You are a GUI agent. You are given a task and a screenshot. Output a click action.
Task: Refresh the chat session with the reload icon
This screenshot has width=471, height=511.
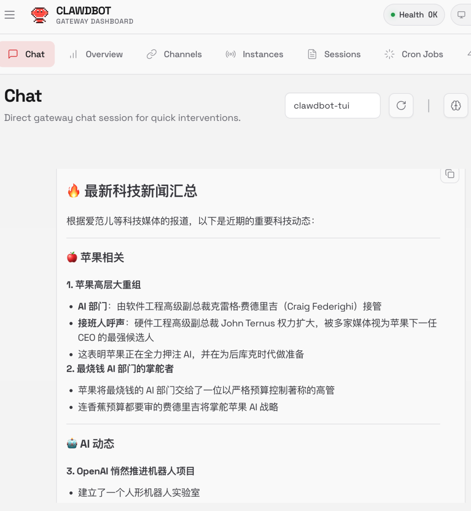401,105
